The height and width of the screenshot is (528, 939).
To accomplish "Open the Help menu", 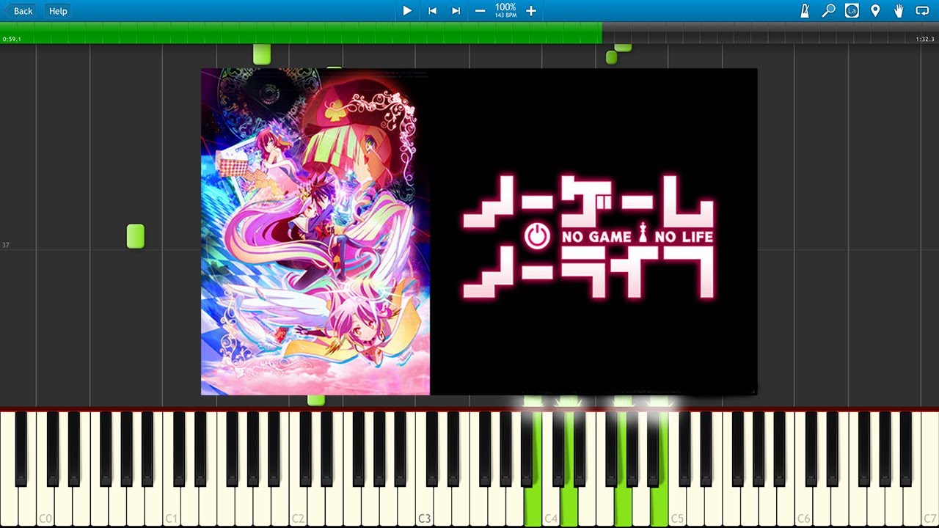I will tap(58, 11).
